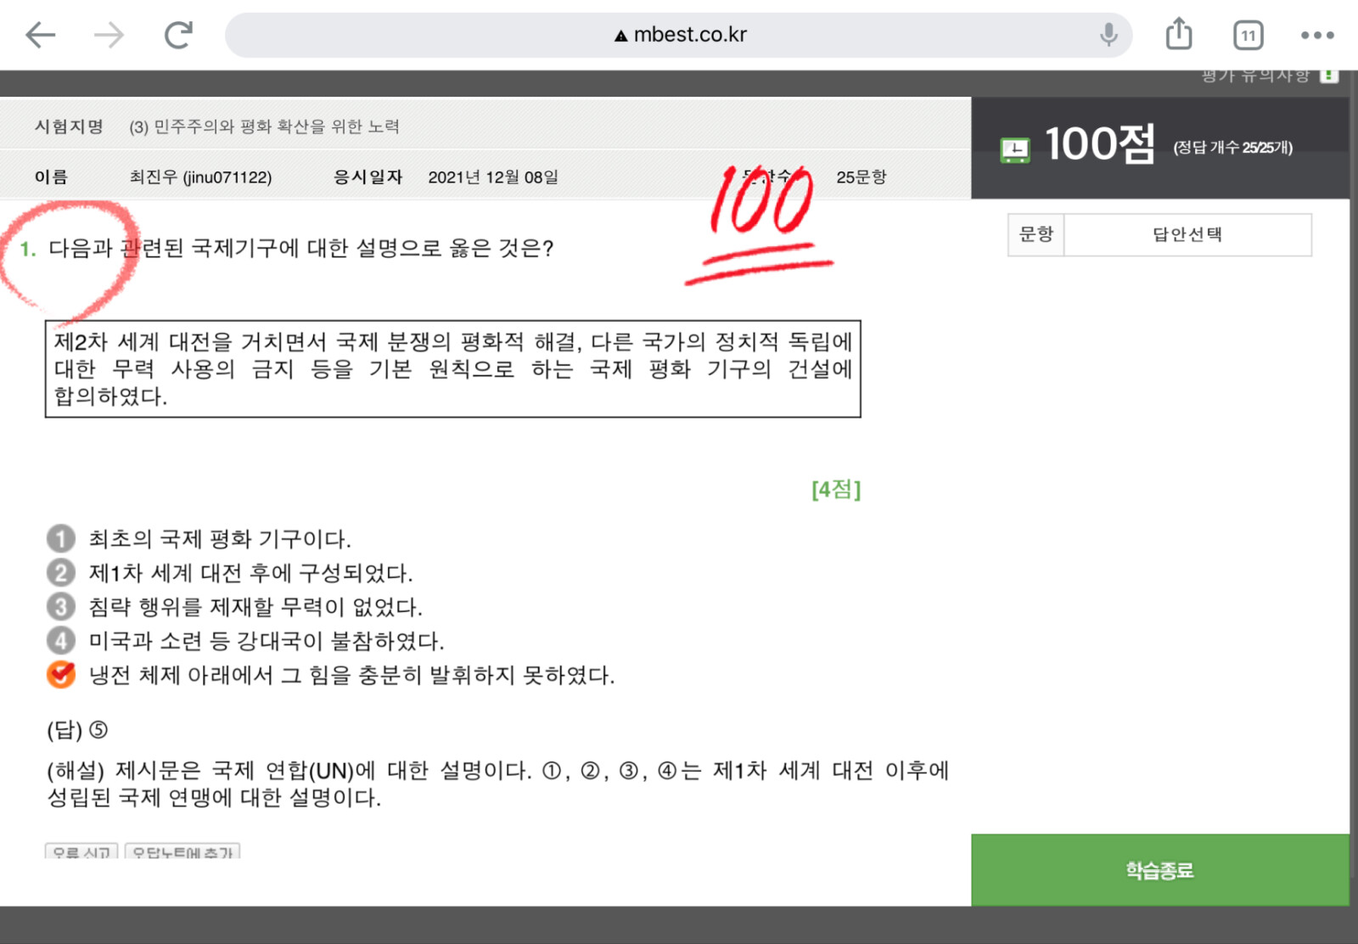Click the 학습종료 green button
This screenshot has width=1358, height=944.
click(x=1159, y=869)
